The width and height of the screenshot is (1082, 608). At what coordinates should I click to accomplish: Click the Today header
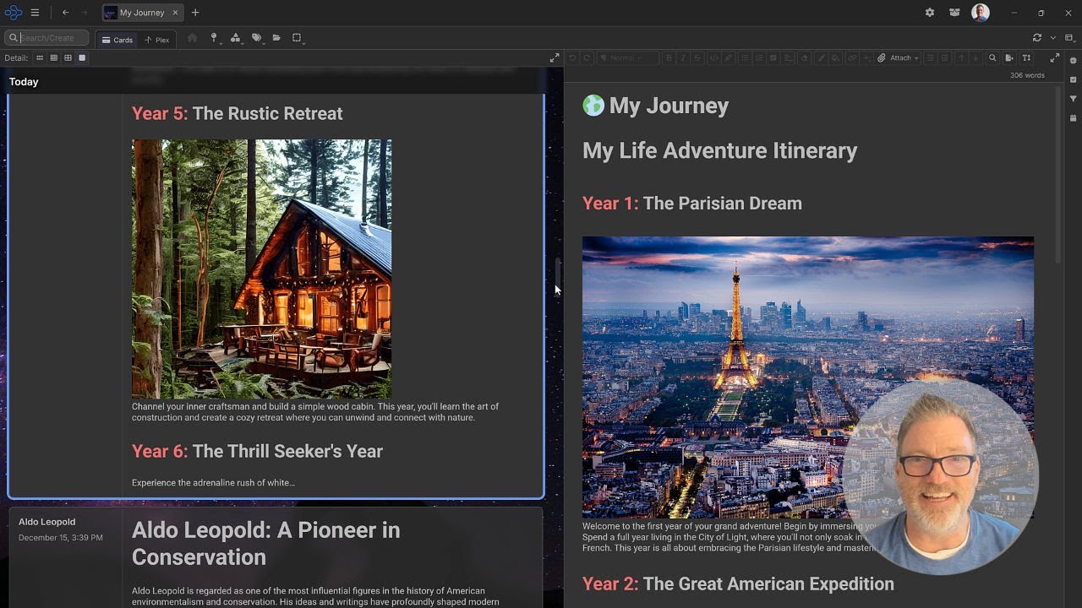(x=24, y=82)
